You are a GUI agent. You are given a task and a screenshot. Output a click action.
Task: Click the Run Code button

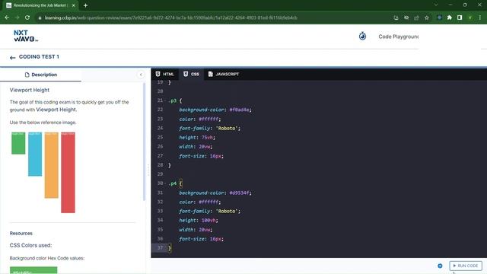click(x=465, y=266)
